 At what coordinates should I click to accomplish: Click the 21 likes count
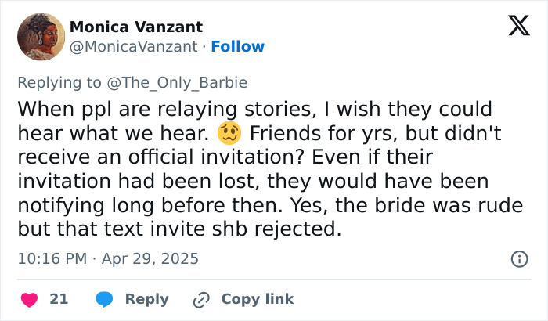coord(59,299)
